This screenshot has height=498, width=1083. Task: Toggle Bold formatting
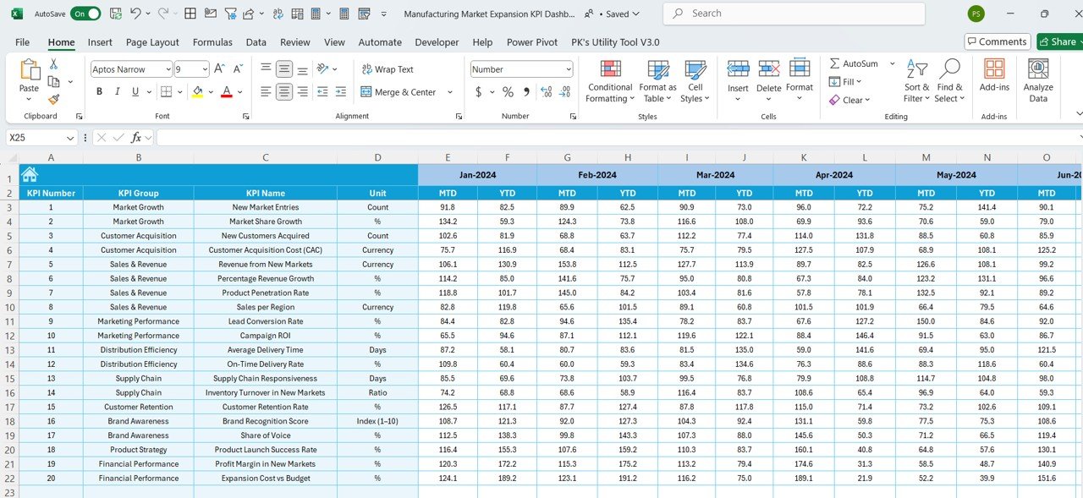pos(99,91)
